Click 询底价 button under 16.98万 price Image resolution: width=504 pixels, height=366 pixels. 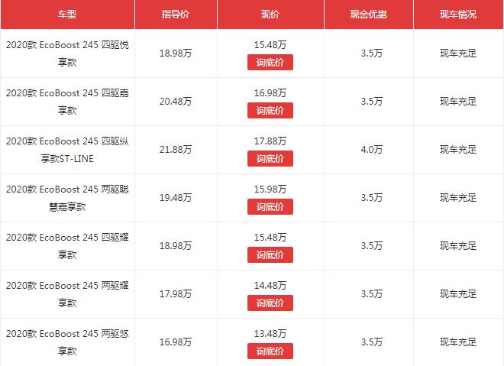pyautogui.click(x=270, y=110)
